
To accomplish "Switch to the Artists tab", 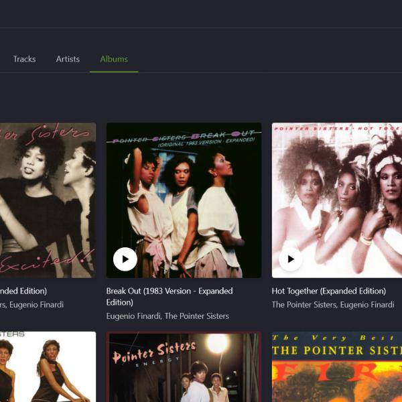I will click(68, 59).
